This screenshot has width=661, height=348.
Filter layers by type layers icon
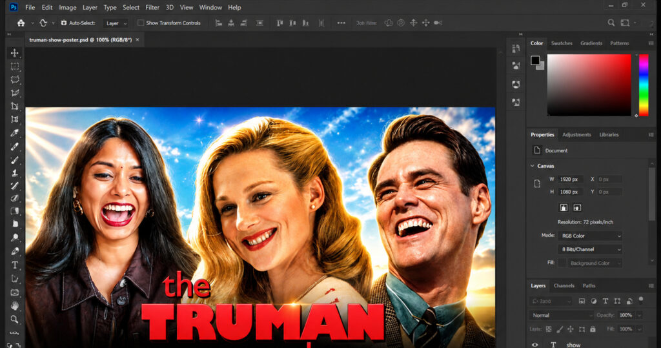[x=605, y=301]
